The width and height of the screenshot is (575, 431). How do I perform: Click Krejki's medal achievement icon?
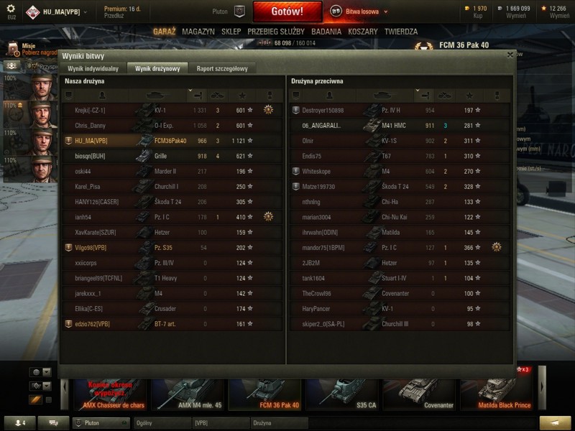(268, 110)
